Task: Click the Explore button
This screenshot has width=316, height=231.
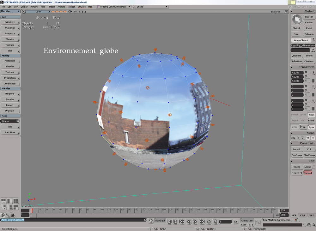Action: point(296,56)
